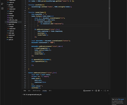The height and width of the screenshot is (105, 127).
Task: Open style.css under gym-lp
Action: (12, 11)
